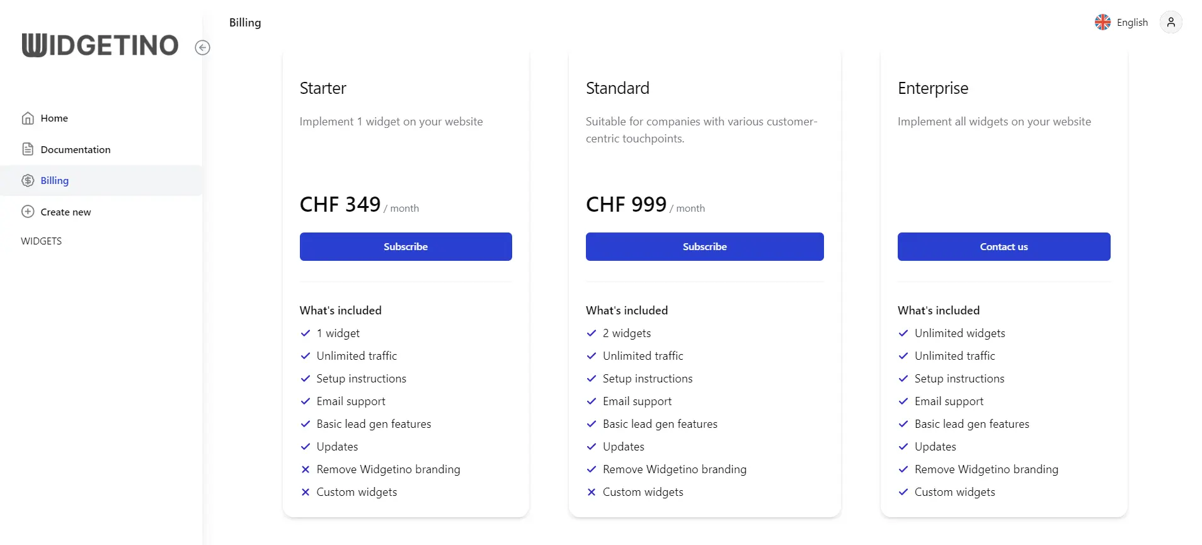Click the plus icon beside Create new
This screenshot has height=545, width=1202.
[26, 212]
